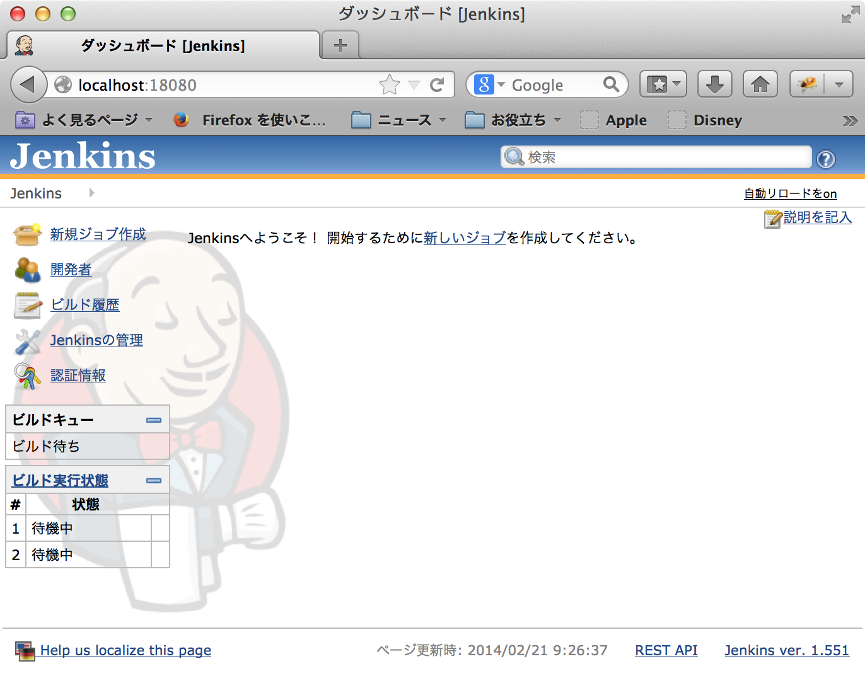Viewport: 865px width, 688px height.
Task: Click the 説明を記入 edit pencil icon
Action: pyautogui.click(x=773, y=219)
